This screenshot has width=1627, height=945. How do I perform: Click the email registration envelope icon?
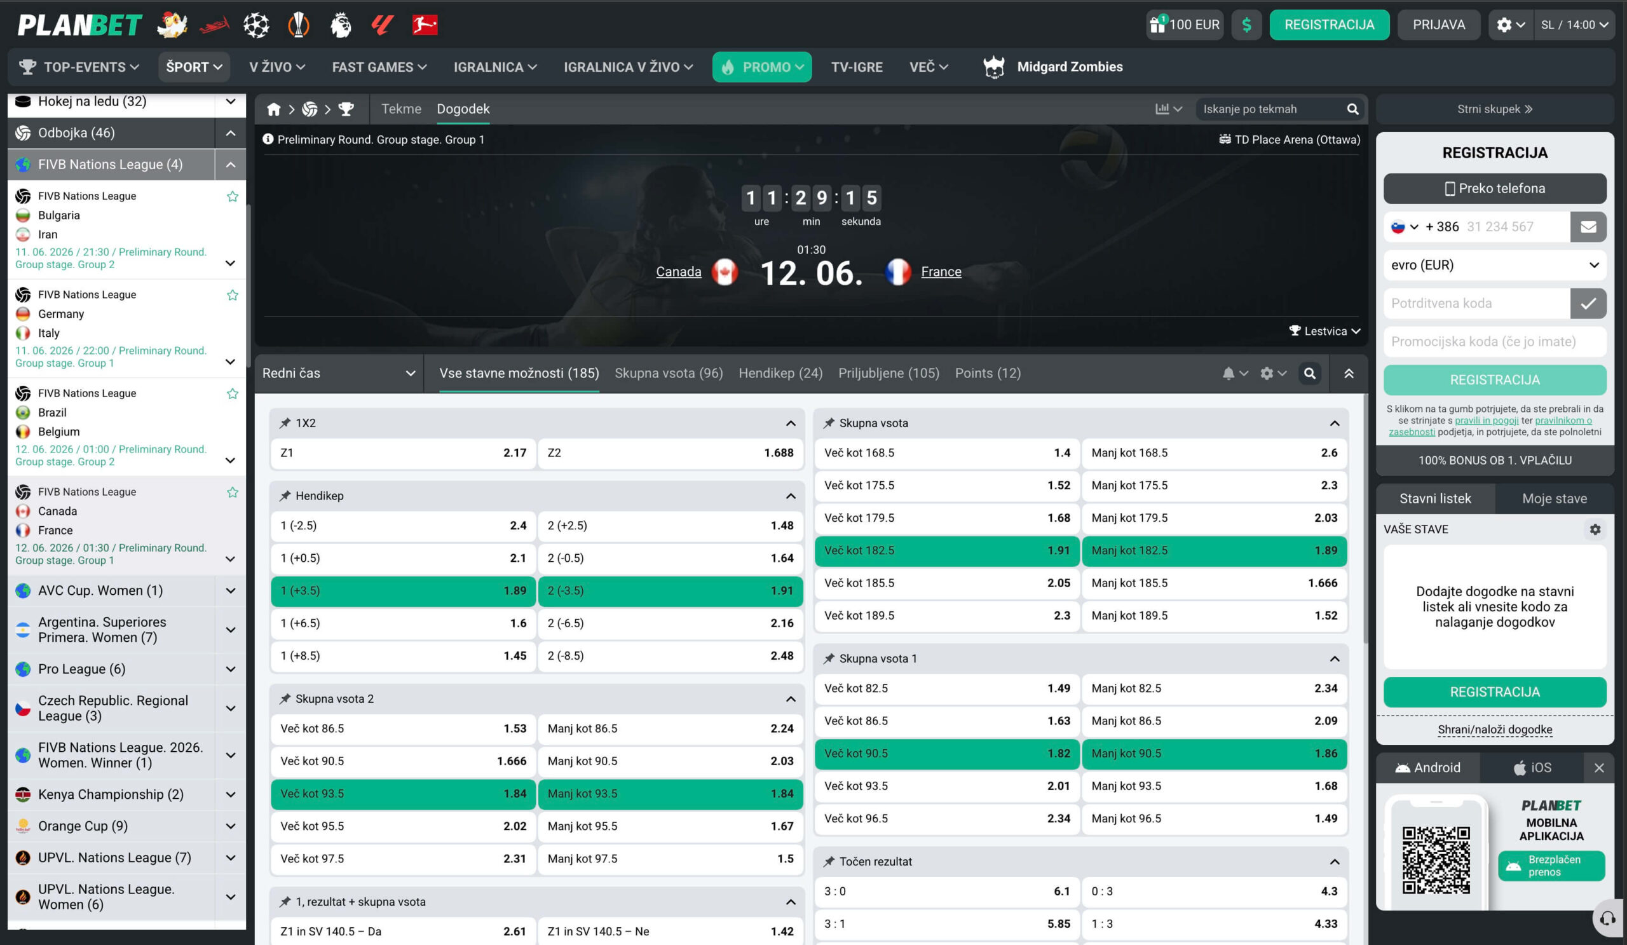1588,227
